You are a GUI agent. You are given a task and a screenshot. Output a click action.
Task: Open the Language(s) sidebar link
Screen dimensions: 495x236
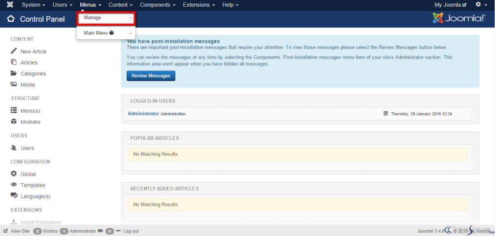(35, 196)
